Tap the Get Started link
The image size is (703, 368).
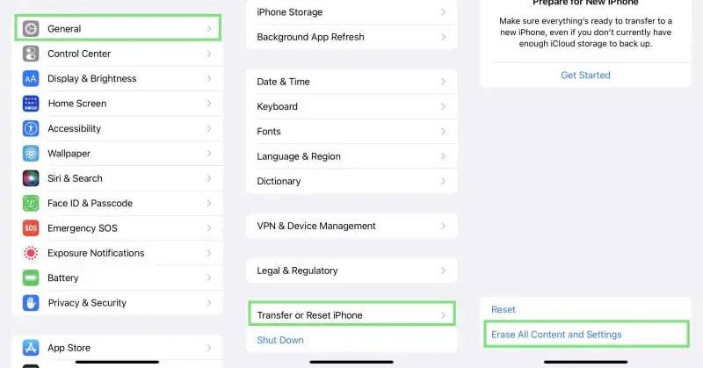click(585, 76)
